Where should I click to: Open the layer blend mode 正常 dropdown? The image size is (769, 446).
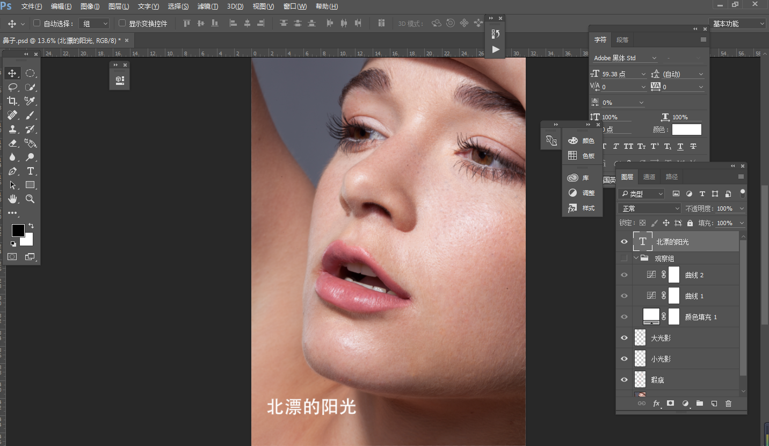(x=650, y=208)
